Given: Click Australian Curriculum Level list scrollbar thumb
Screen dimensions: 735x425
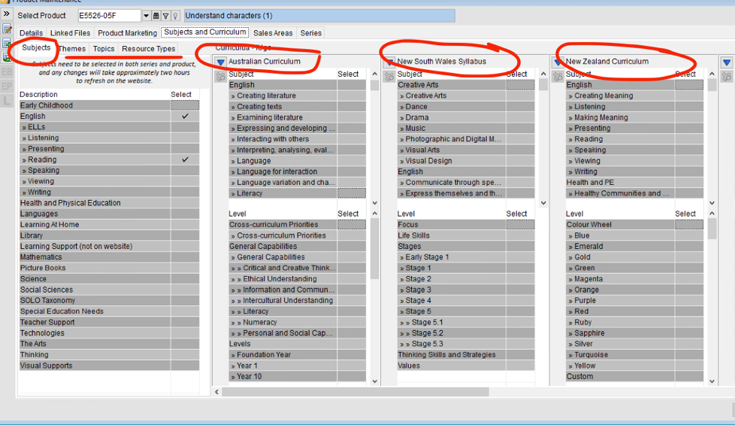Looking at the screenshot, I should [374, 249].
